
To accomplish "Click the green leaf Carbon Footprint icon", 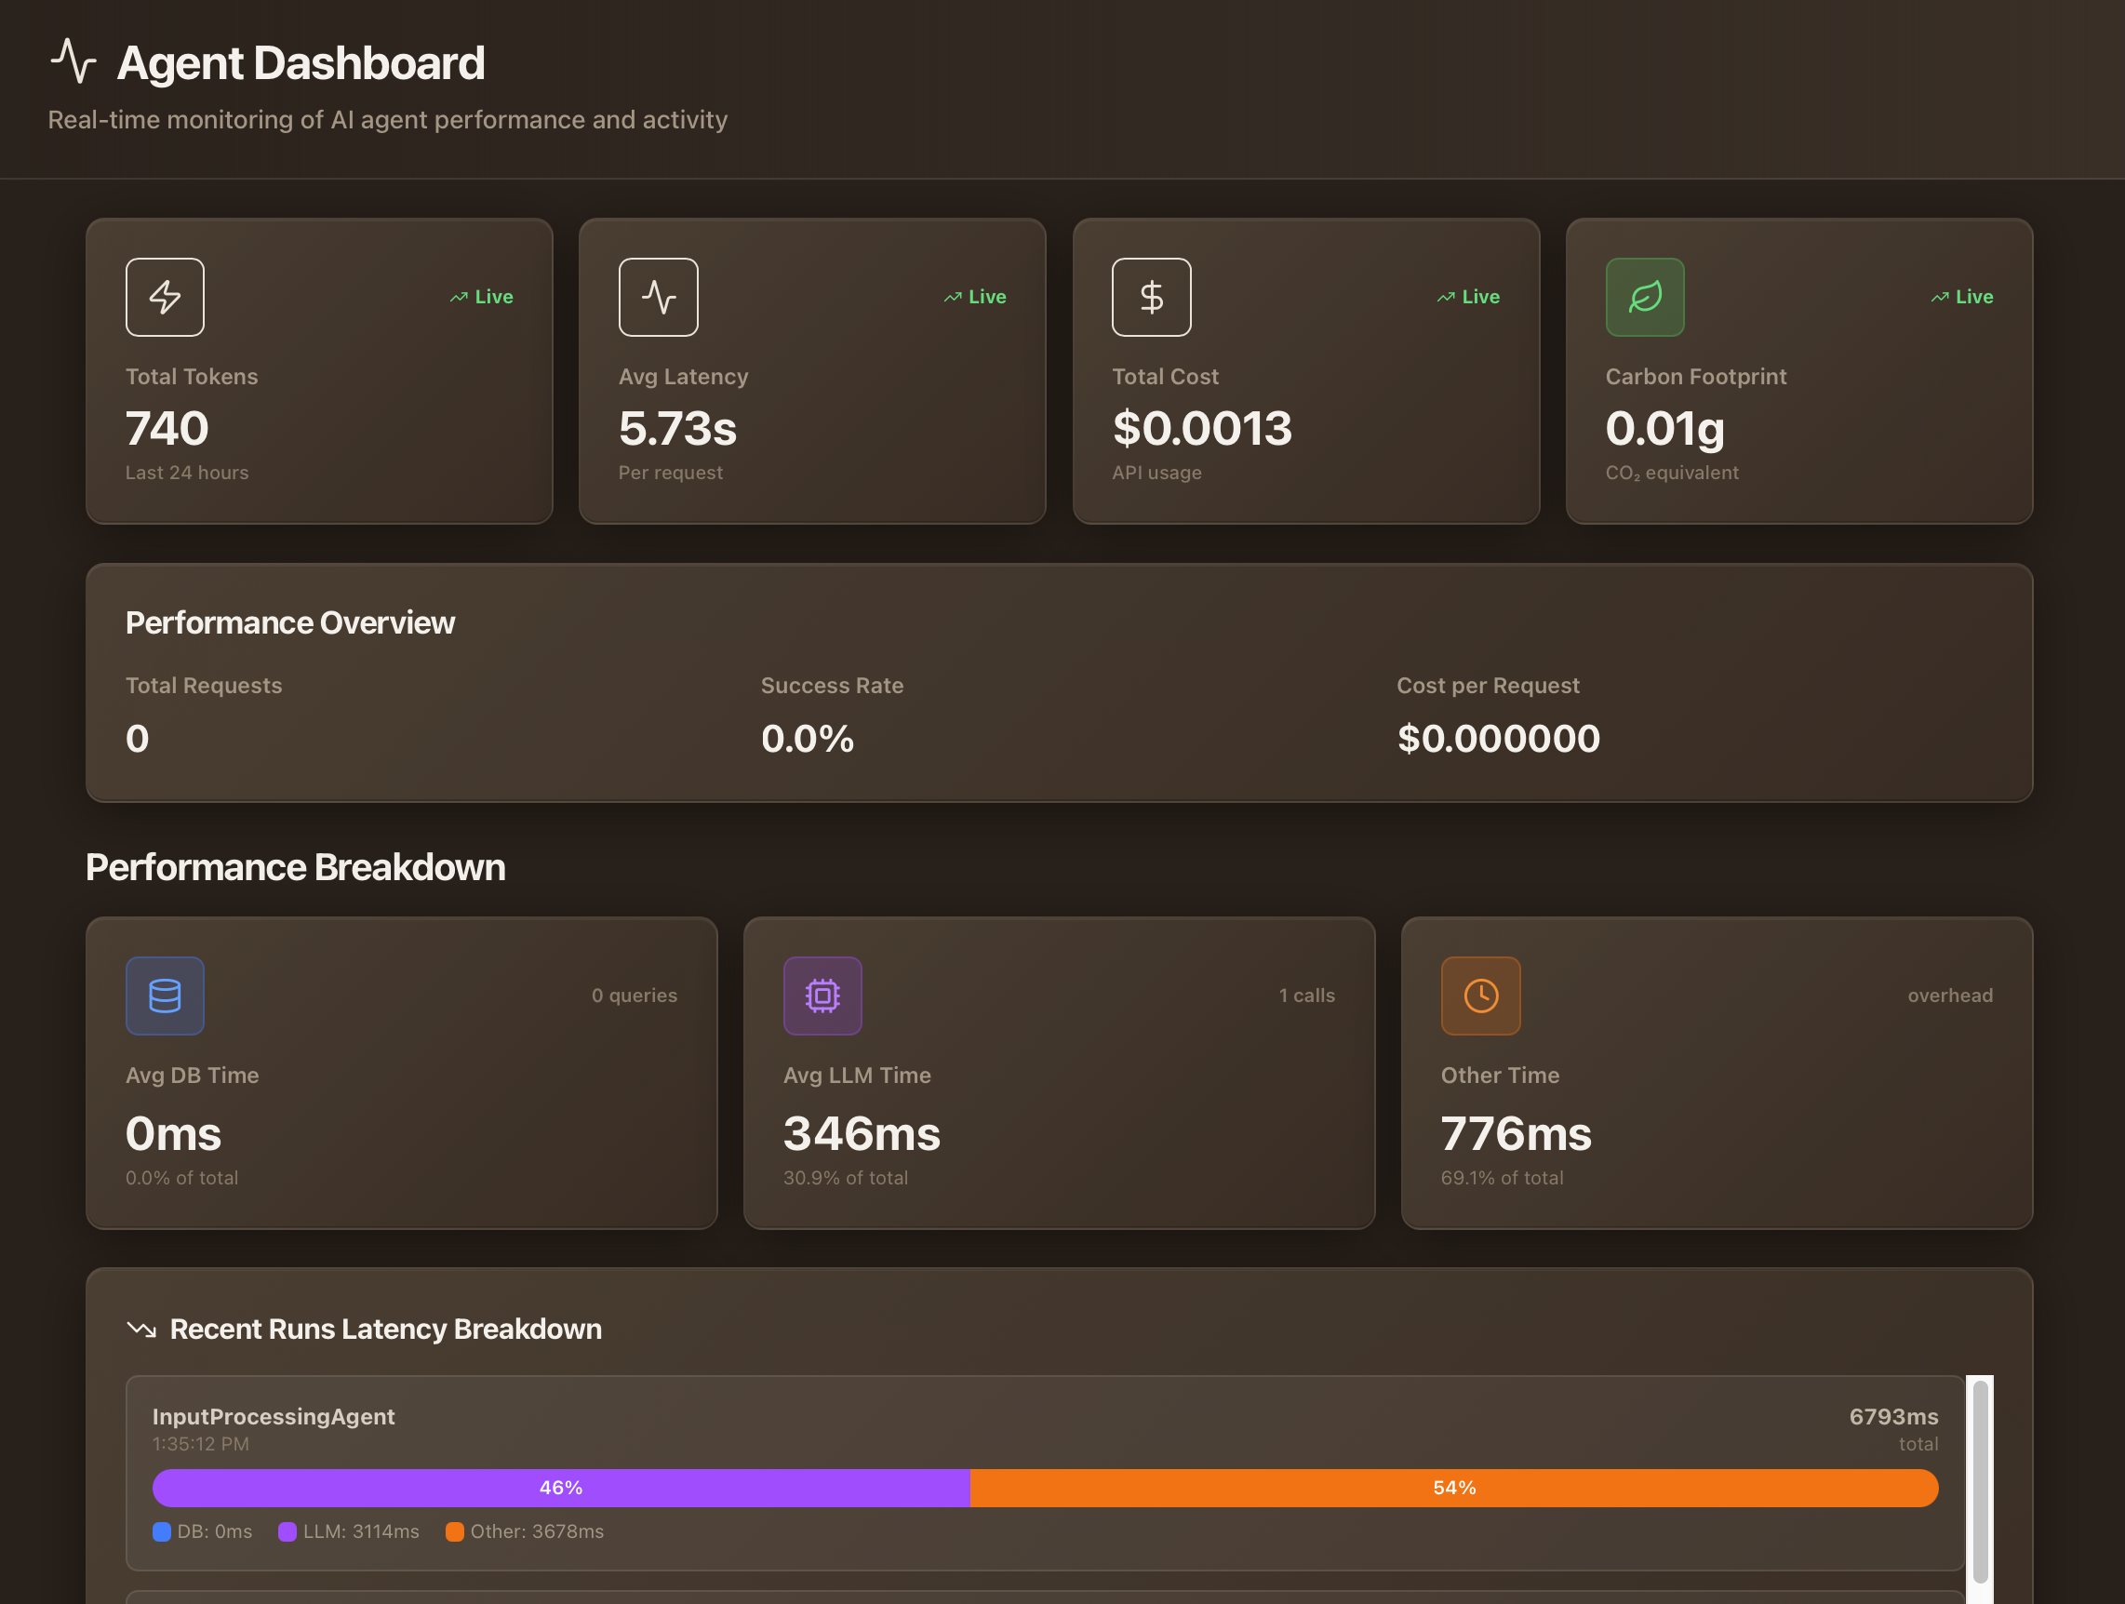I will click(x=1645, y=297).
